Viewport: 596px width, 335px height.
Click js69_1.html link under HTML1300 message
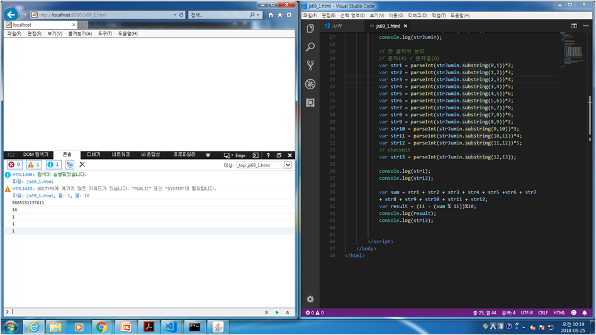[x=40, y=182]
